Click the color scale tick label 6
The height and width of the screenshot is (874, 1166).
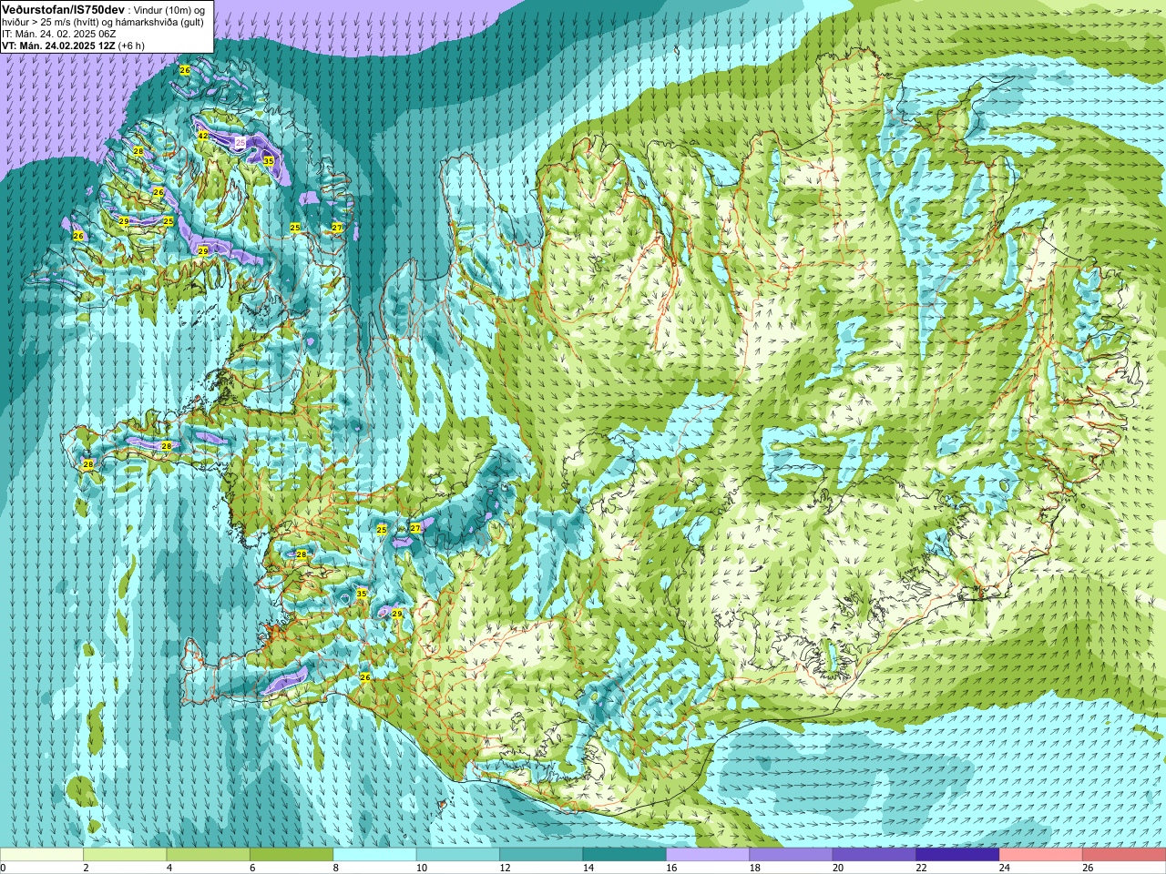click(x=252, y=869)
